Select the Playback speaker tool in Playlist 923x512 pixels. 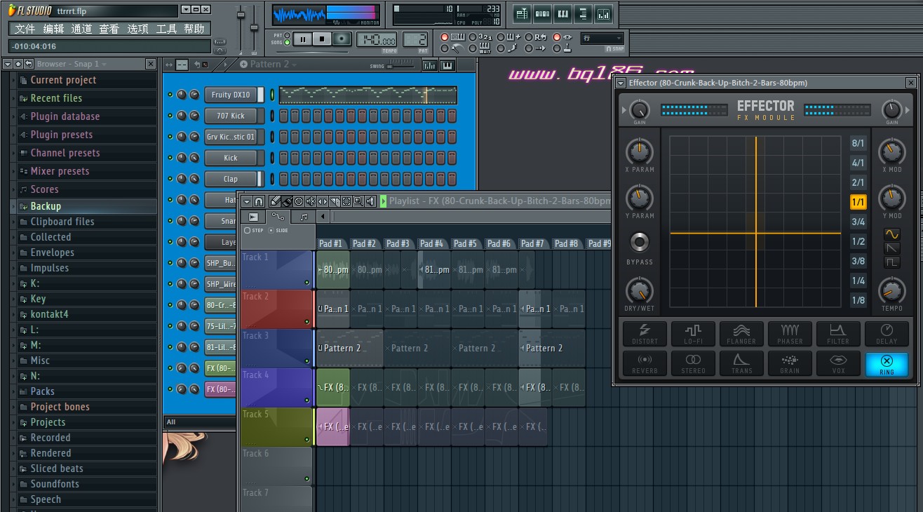tap(370, 201)
